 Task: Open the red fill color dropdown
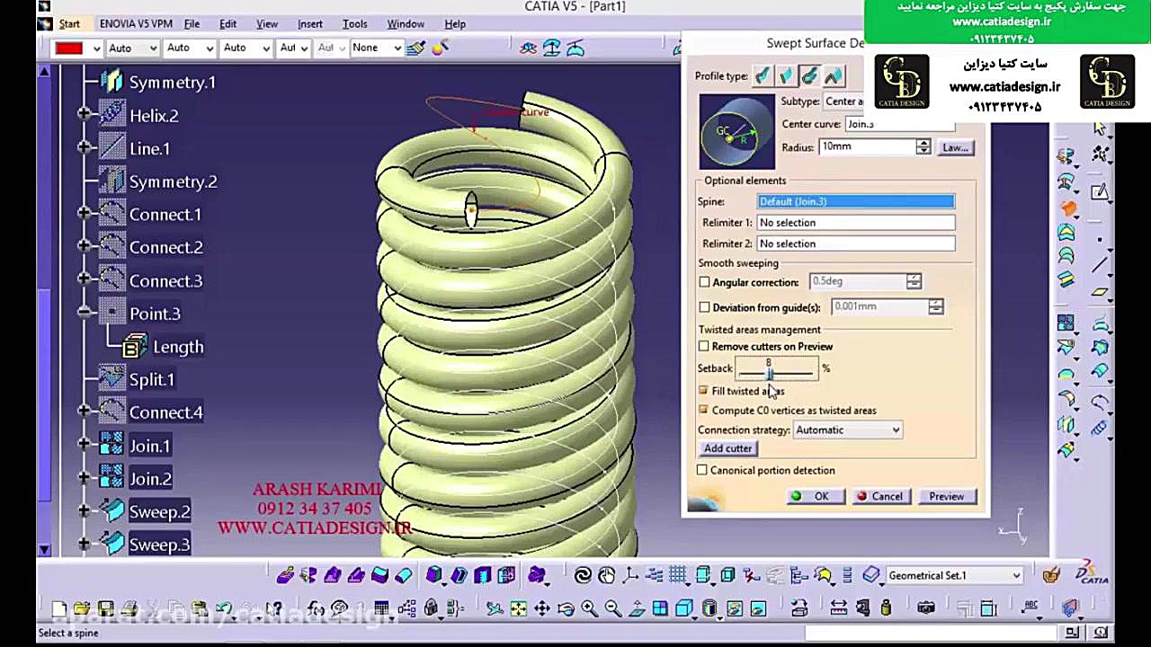pyautogui.click(x=98, y=48)
